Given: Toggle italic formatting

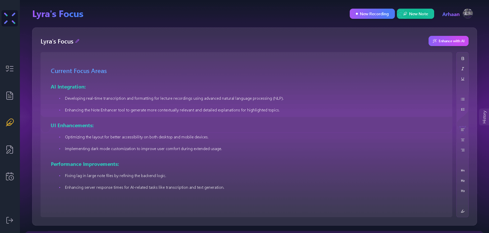Looking at the screenshot, I should tap(462, 69).
